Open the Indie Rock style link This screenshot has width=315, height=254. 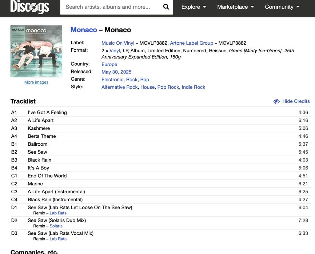tap(194, 87)
